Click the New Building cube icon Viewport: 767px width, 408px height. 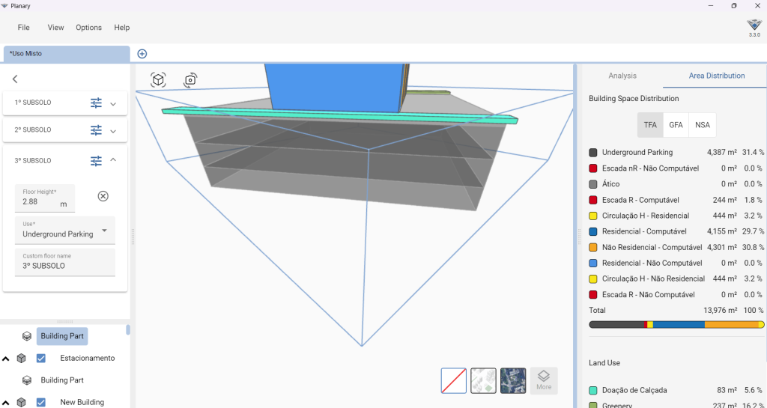tap(21, 402)
